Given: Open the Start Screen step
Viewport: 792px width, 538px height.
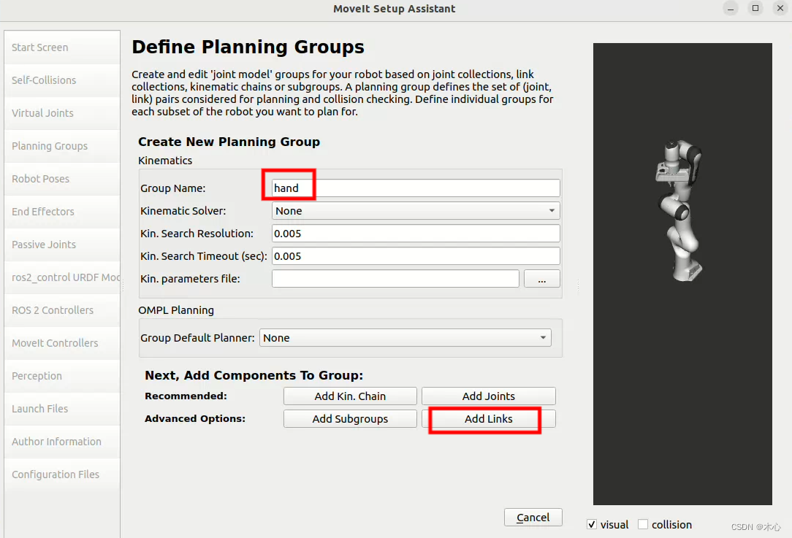Looking at the screenshot, I should pos(62,47).
